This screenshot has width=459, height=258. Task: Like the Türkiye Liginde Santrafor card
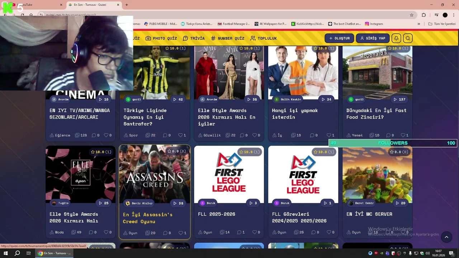tap(182, 135)
